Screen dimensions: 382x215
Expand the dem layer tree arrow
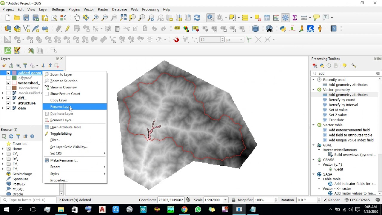3,108
